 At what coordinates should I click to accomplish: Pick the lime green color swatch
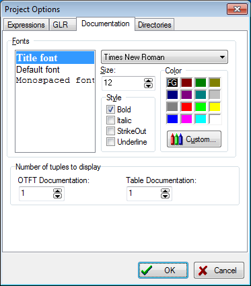(201, 107)
